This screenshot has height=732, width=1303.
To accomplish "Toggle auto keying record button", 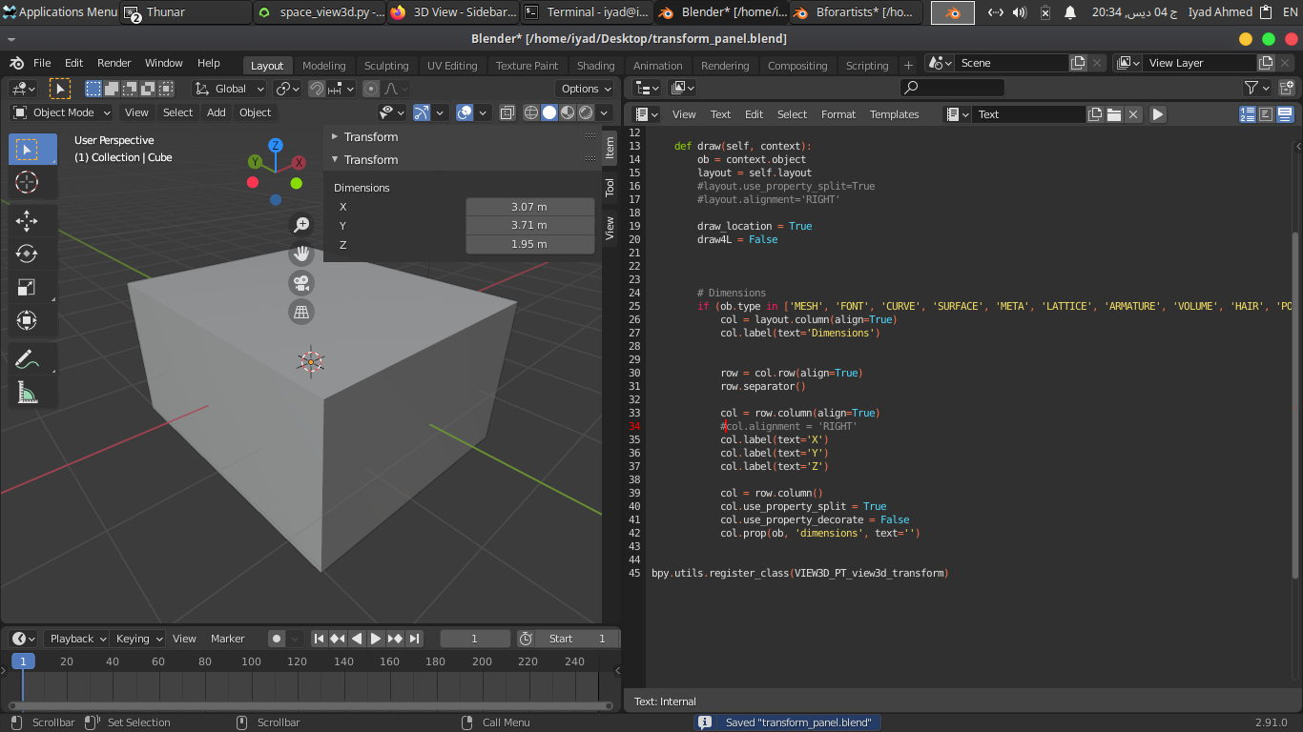I will (x=277, y=639).
